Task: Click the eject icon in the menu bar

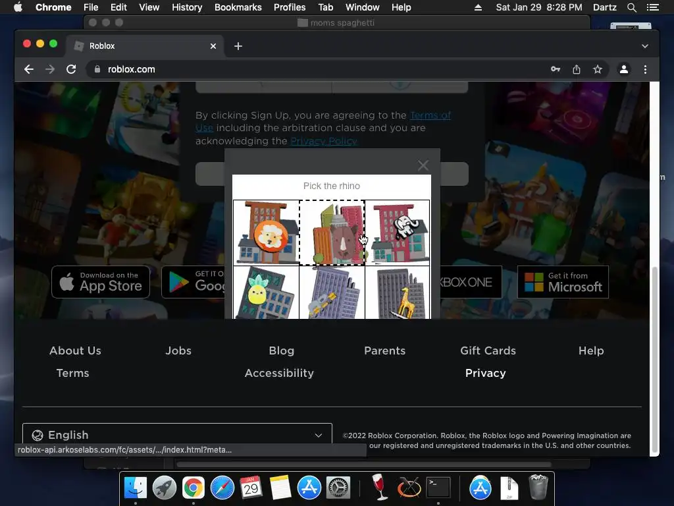Action: (x=478, y=7)
